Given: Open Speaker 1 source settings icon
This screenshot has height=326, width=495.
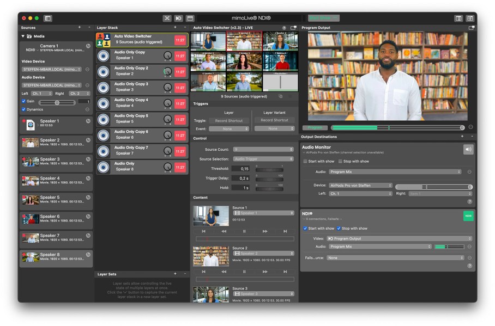Looking at the screenshot, I should pyautogui.click(x=88, y=121).
